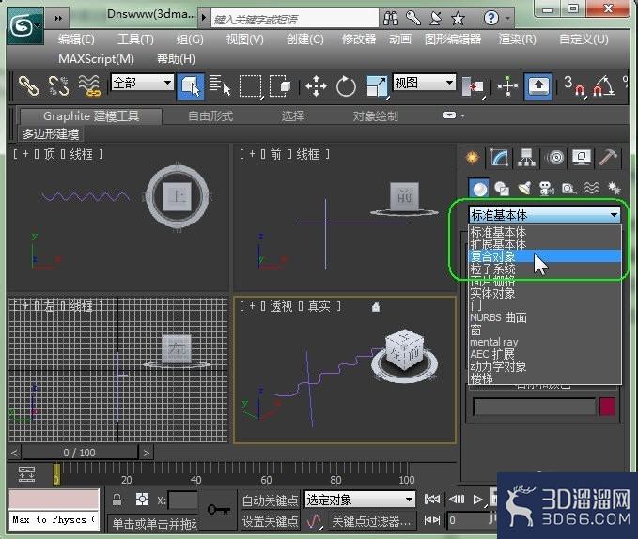Choose mental ray from the list
Image resolution: width=638 pixels, height=539 pixels.
544,342
